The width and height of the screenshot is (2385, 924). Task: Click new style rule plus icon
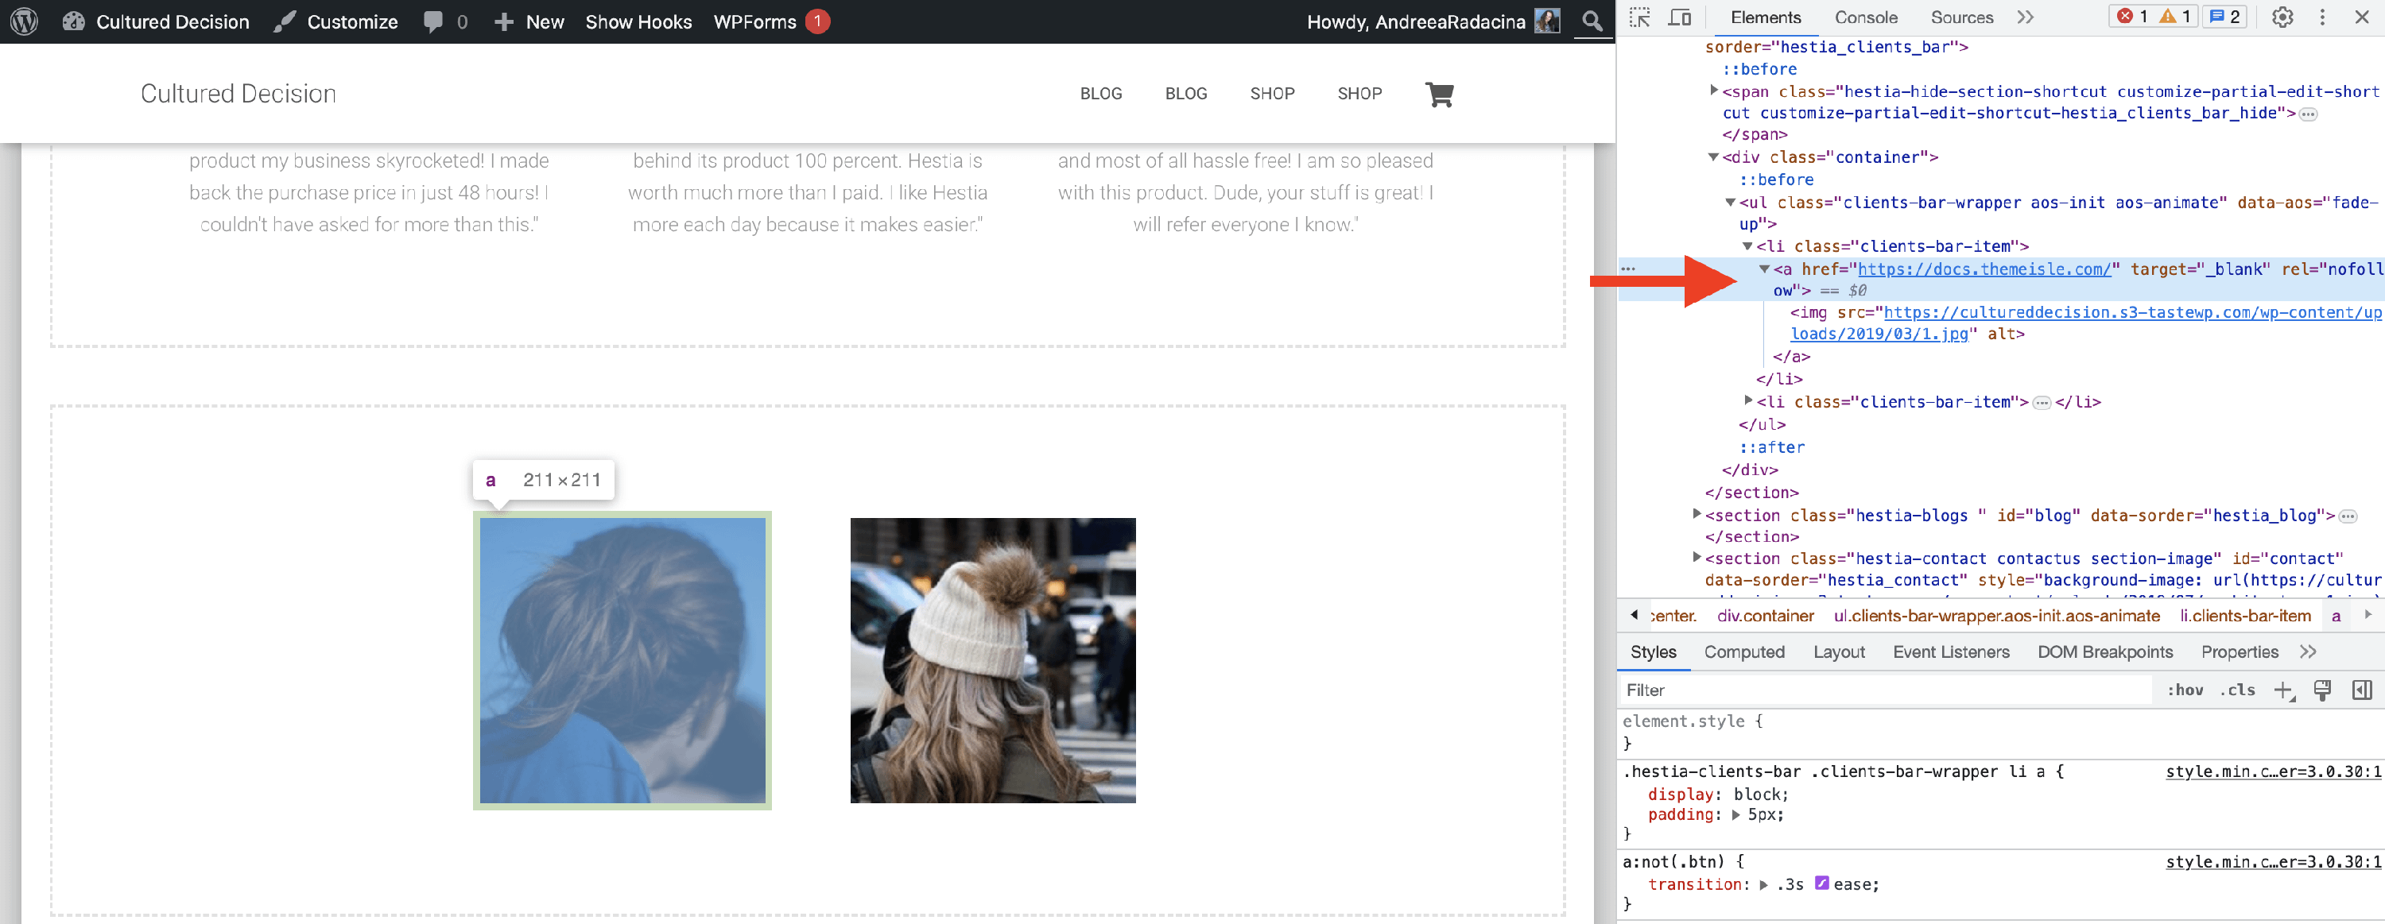(x=2283, y=690)
